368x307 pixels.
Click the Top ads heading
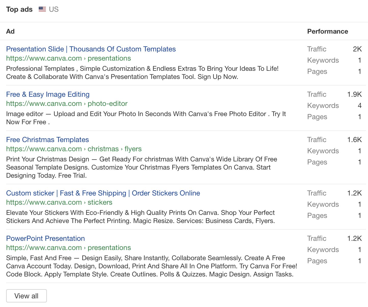(19, 9)
